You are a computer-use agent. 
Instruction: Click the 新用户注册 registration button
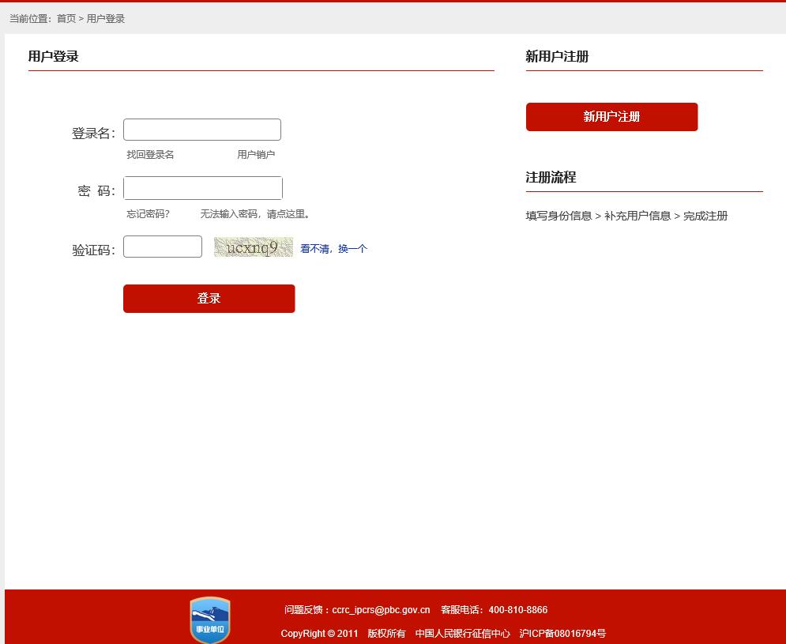click(611, 116)
